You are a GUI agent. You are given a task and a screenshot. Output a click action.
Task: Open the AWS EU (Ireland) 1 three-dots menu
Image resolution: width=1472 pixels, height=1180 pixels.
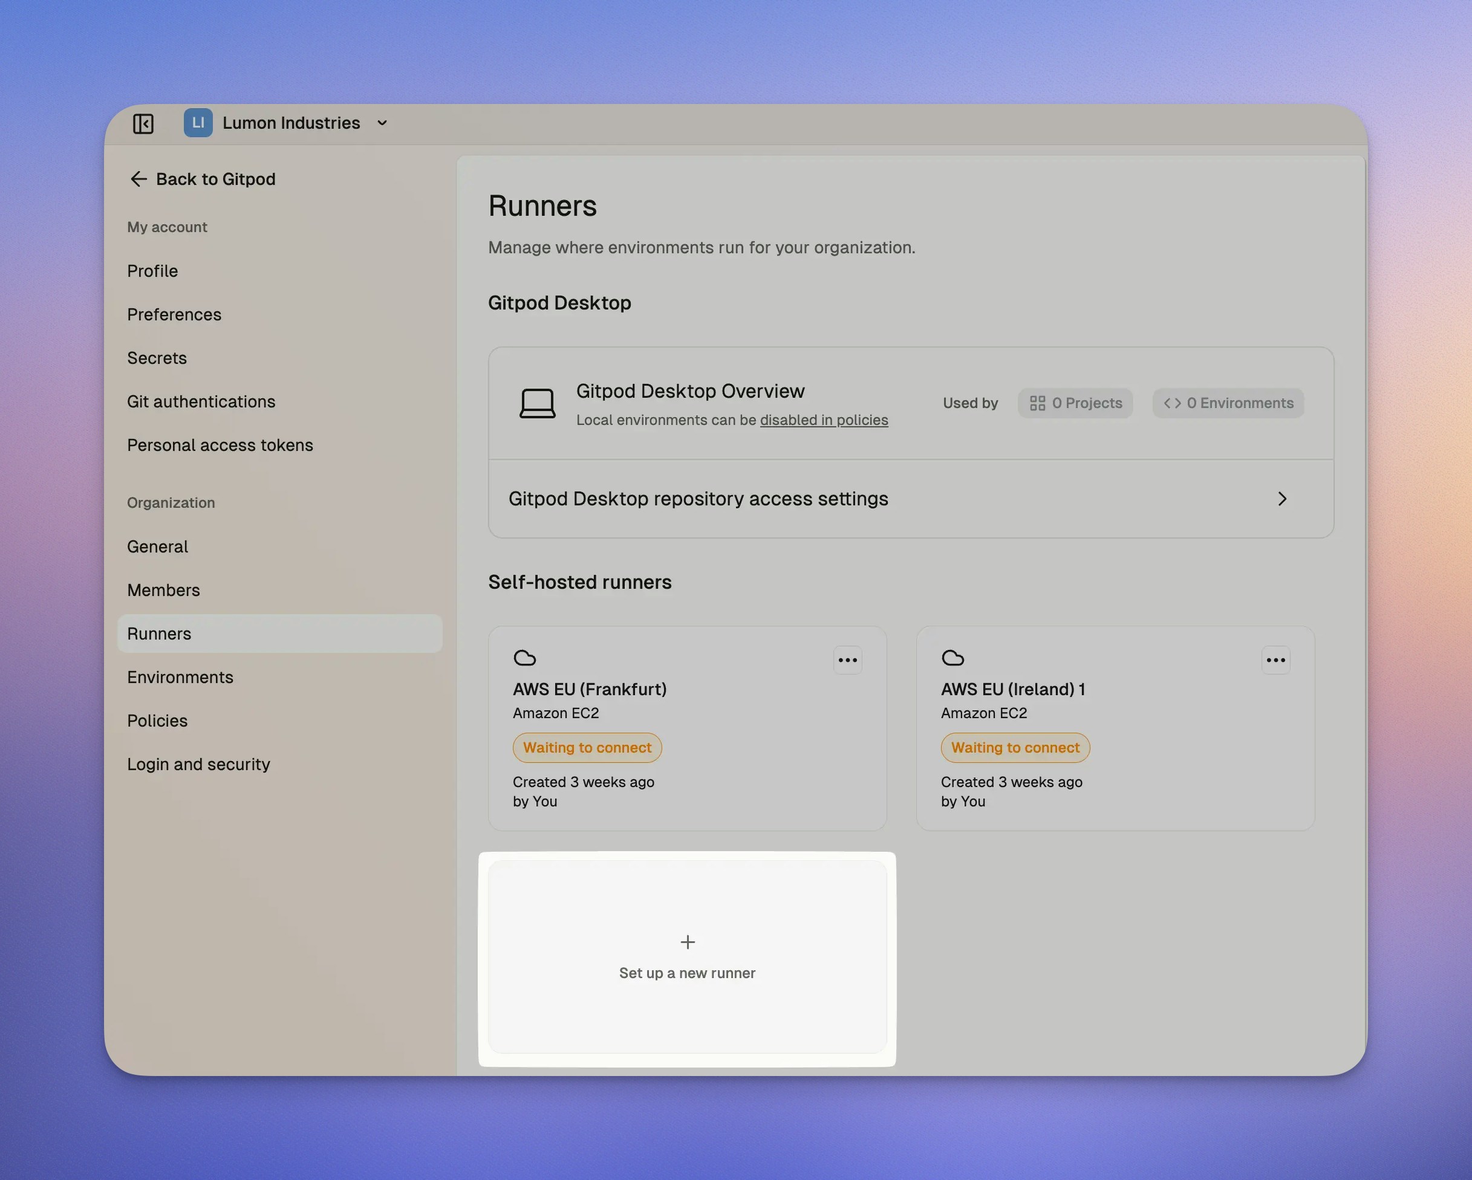click(x=1275, y=660)
